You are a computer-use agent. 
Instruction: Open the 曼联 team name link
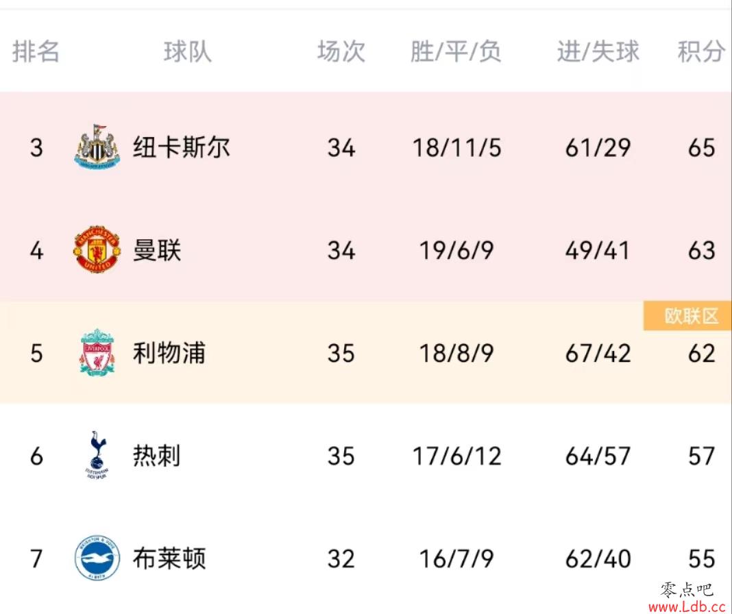tap(157, 250)
